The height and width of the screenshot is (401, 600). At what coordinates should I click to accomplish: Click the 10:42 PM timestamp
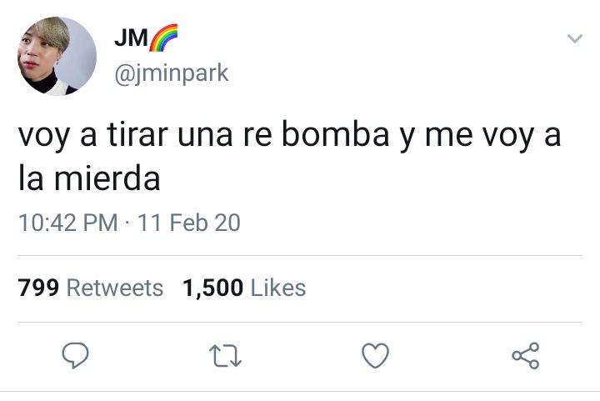68,223
